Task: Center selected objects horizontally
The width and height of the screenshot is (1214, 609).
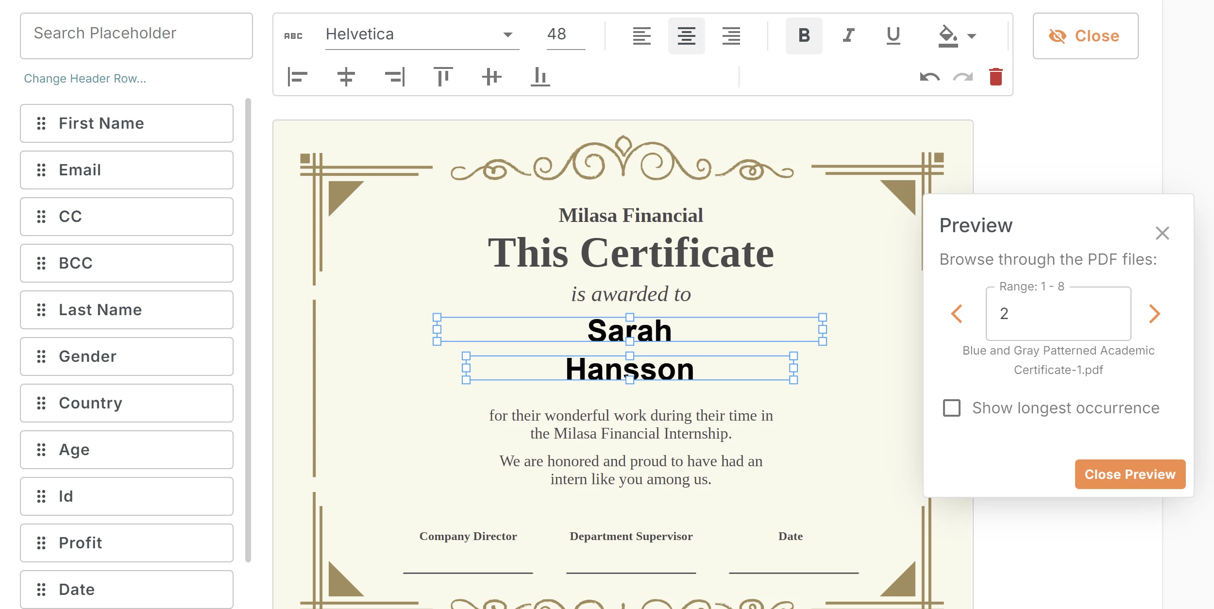Action: pos(346,77)
